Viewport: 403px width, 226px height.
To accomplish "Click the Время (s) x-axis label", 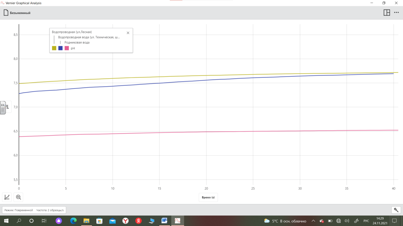I will (x=208, y=197).
